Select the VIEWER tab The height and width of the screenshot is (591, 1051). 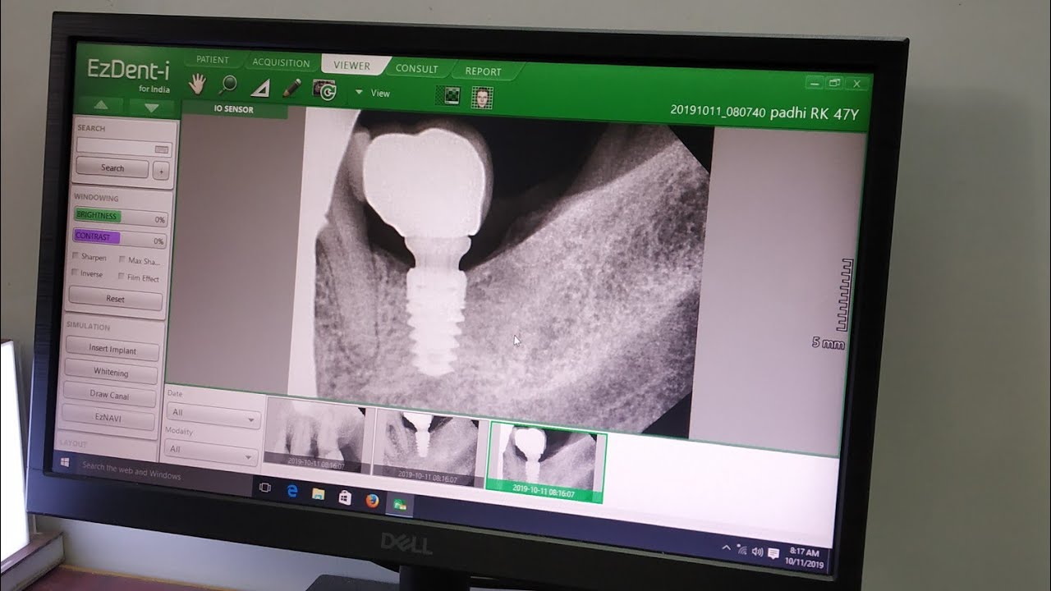[x=352, y=66]
